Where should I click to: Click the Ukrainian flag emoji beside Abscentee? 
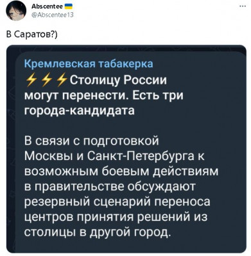click(x=68, y=7)
